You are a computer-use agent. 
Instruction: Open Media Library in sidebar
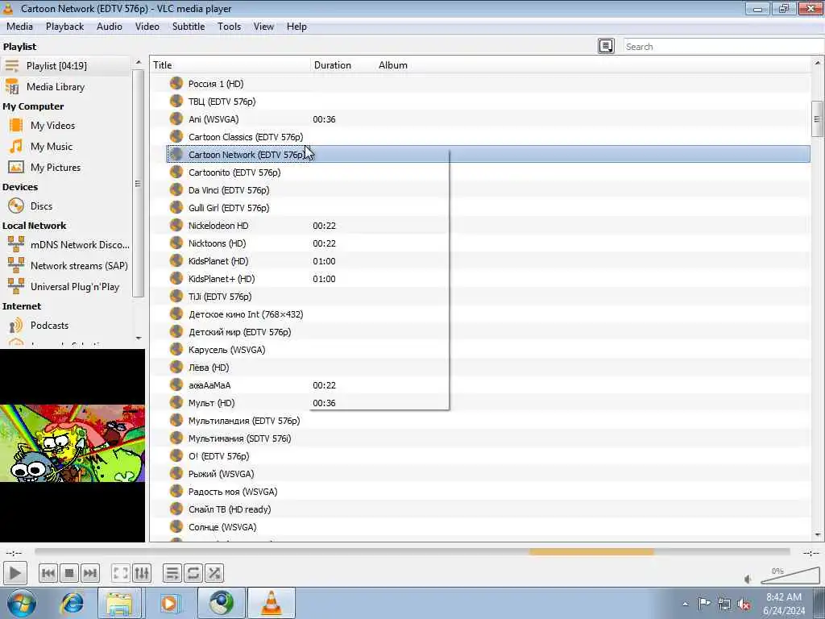tap(66, 87)
